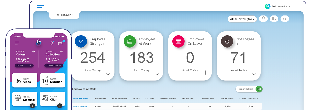Screen dimensions: 312x110
Task: Click the ₹6,950 orders amount
Action: coord(23,60)
